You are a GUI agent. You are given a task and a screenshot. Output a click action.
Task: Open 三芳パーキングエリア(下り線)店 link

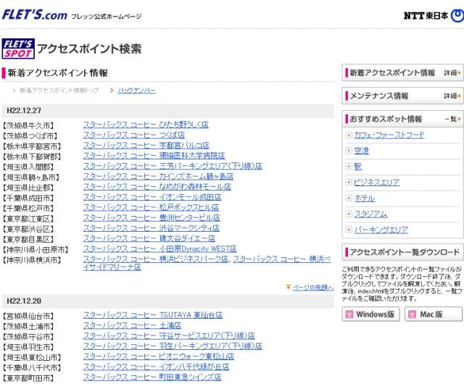(x=173, y=166)
